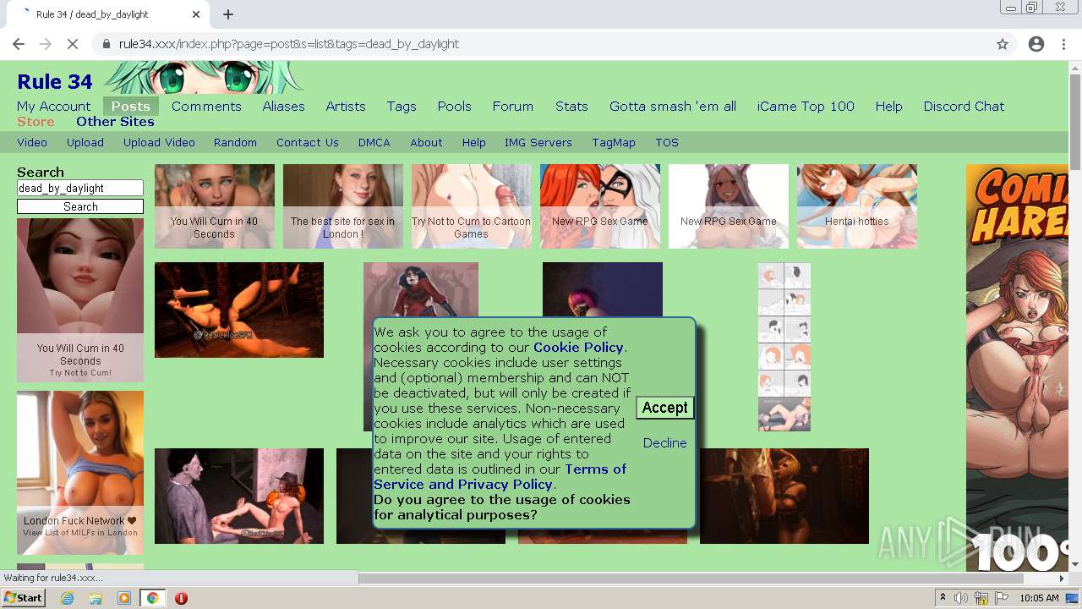Open the Tags page
The width and height of the screenshot is (1082, 609).
(402, 107)
